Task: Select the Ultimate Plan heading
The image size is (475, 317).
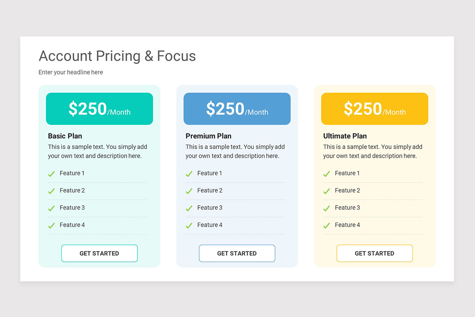Action: click(x=345, y=136)
